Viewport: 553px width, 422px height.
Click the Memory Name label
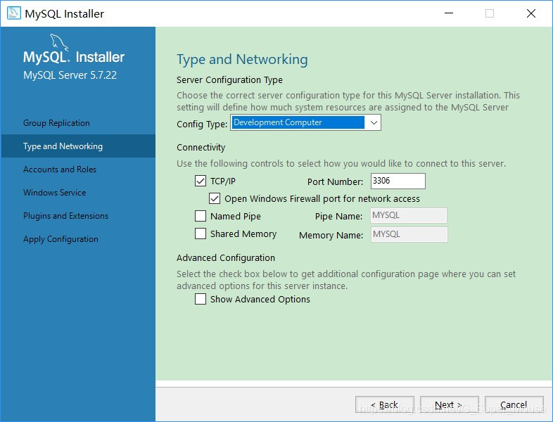pos(331,235)
